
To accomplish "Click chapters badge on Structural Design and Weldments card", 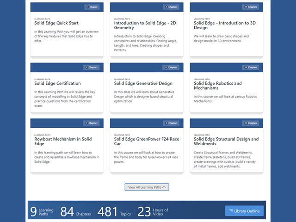I will click(x=251, y=123).
